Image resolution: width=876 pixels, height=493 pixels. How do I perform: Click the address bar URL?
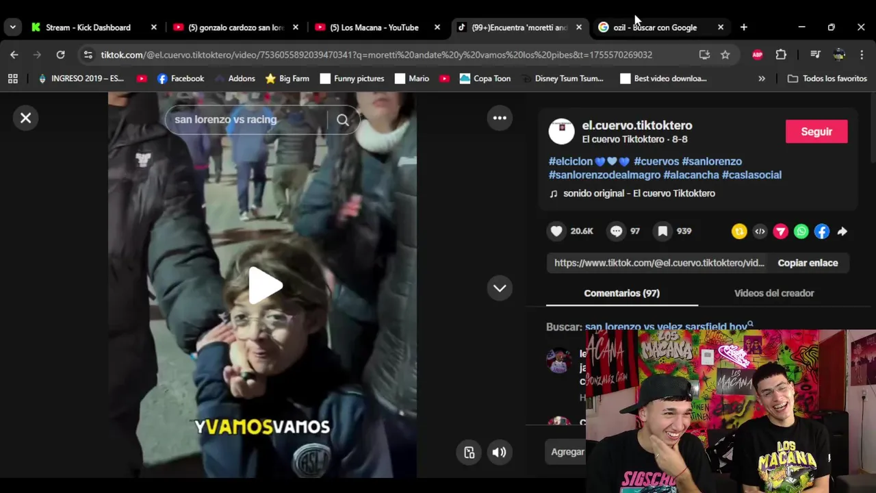(x=376, y=55)
